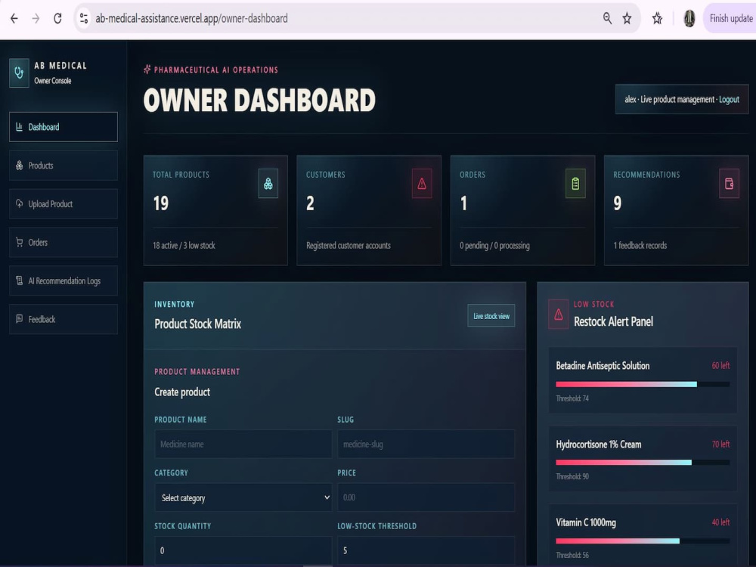The image size is (756, 567).
Task: Click the browser forward arrow
Action: pos(36,18)
